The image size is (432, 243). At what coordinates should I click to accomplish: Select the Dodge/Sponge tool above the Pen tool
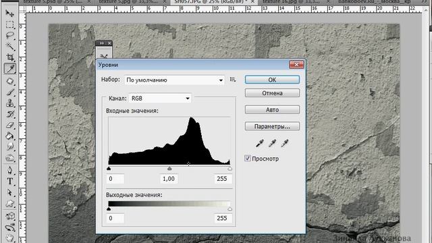pyautogui.click(x=10, y=158)
